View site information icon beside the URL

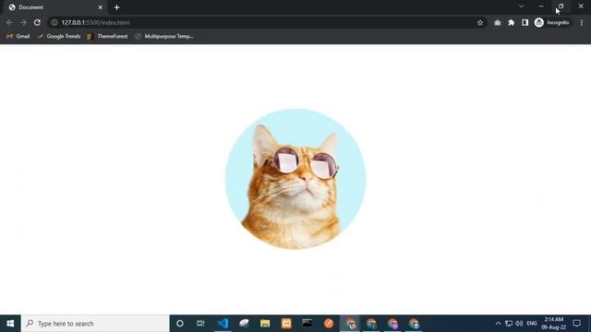pyautogui.click(x=54, y=22)
